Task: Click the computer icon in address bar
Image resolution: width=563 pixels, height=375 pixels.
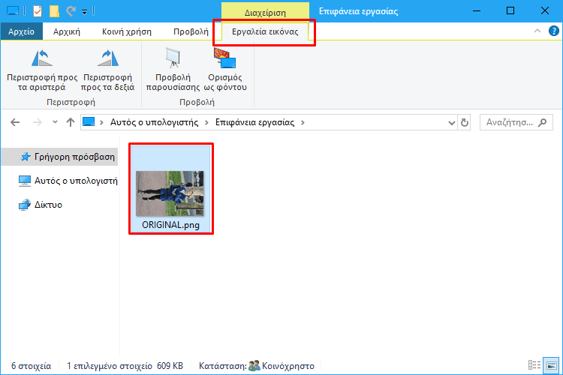Action: coord(89,122)
